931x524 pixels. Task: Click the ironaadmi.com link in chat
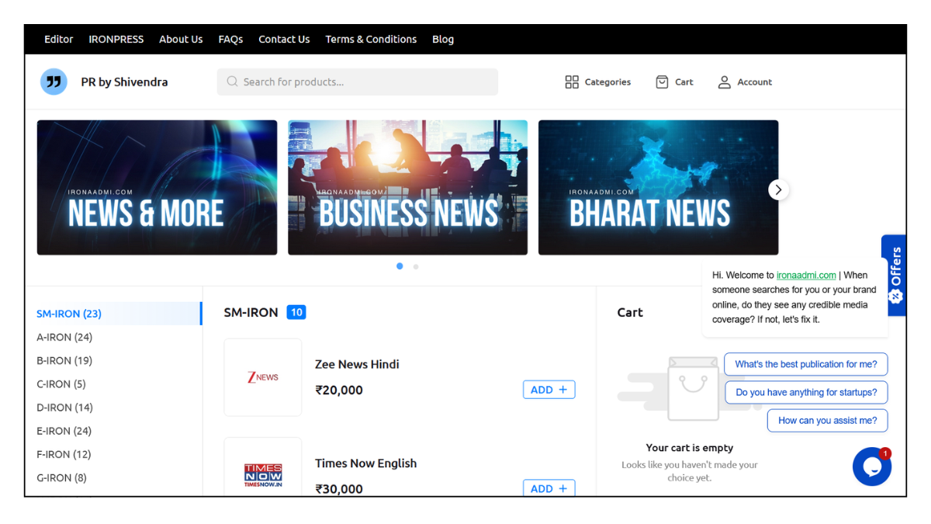pos(806,275)
